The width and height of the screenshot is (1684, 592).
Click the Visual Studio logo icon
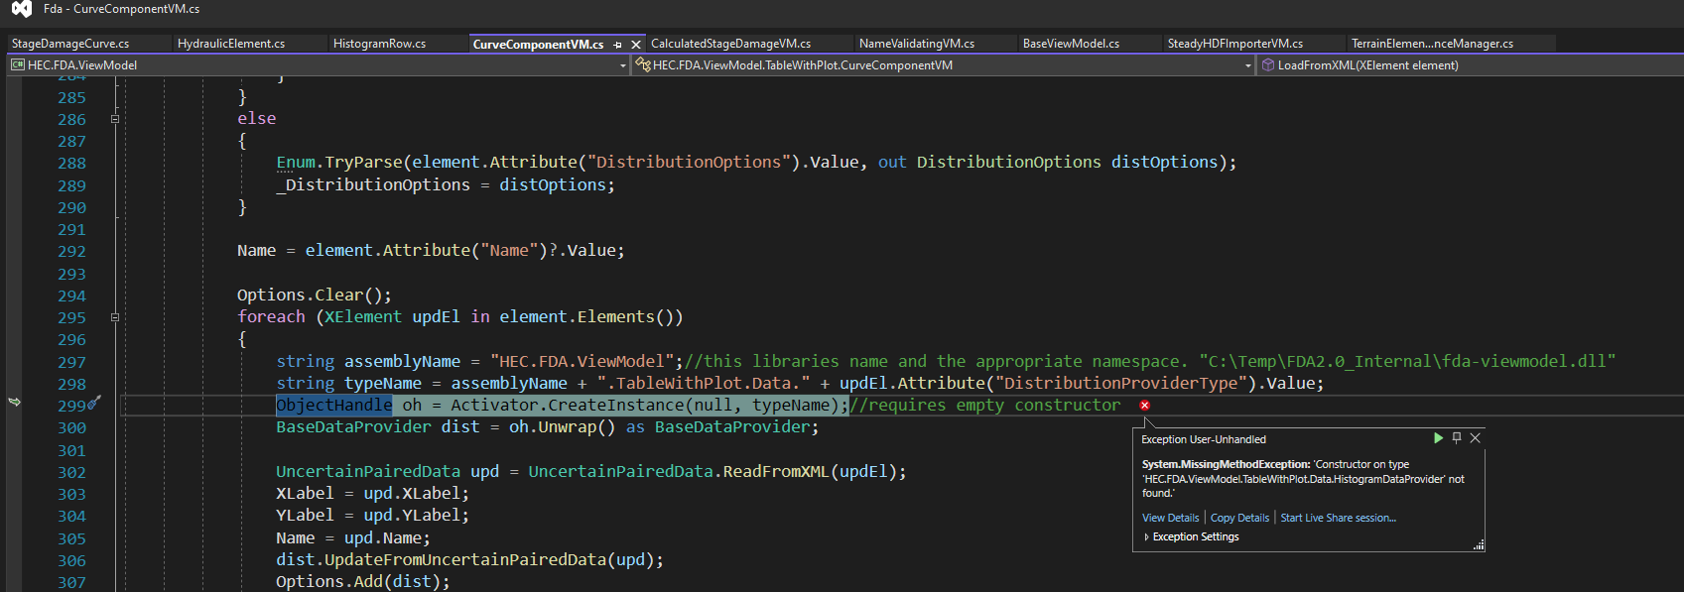pos(21,9)
